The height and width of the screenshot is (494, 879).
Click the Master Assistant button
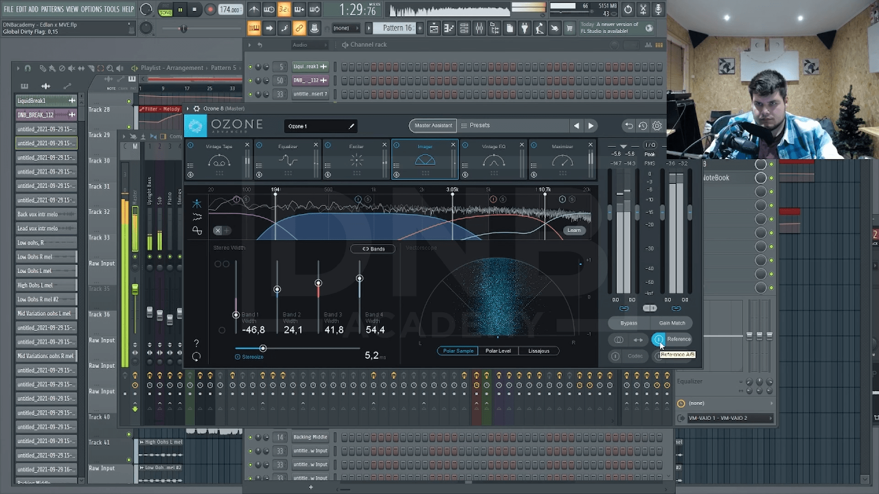433,125
